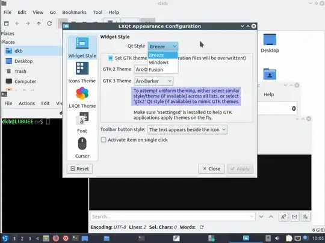325x243 pixels.
Task: Open the file manager Help menu
Action: click(x=114, y=12)
